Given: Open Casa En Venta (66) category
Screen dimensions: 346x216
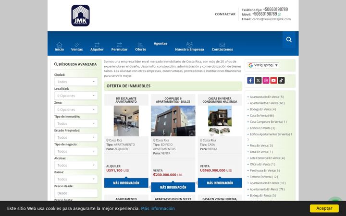Looking at the screenshot, I should tap(262, 116).
